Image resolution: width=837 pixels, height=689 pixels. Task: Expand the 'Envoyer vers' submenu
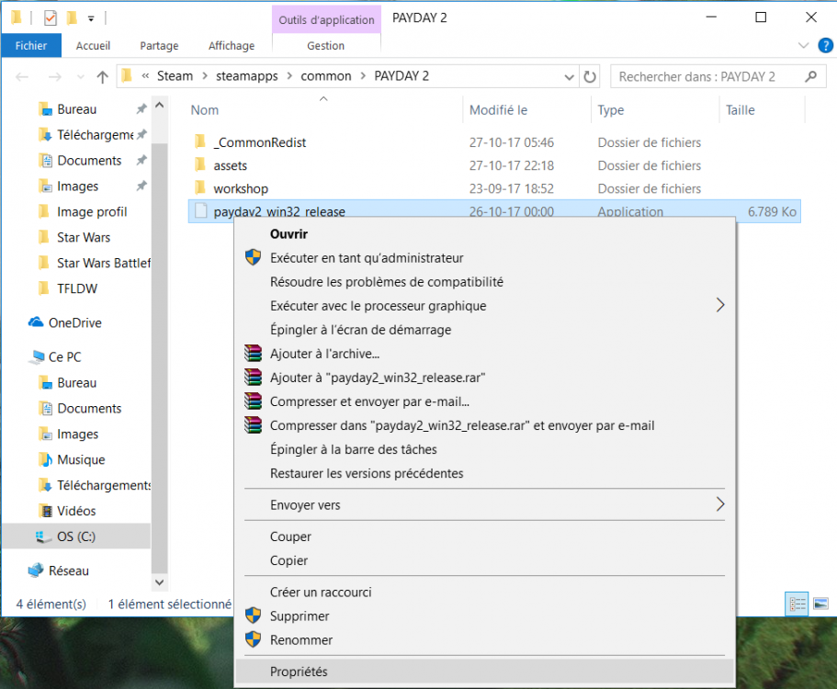[x=719, y=504]
